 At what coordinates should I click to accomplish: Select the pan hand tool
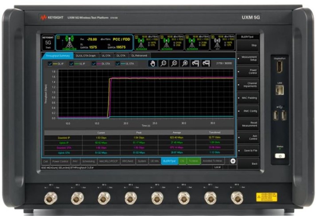(153, 64)
